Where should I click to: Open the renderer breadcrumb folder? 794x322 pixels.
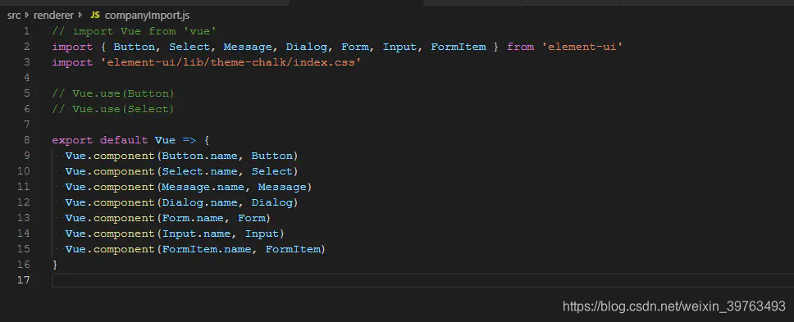tap(53, 16)
